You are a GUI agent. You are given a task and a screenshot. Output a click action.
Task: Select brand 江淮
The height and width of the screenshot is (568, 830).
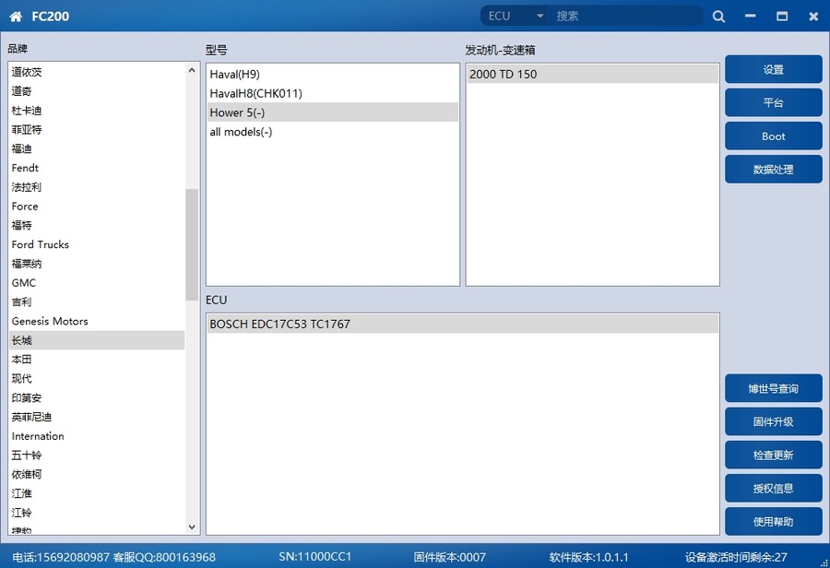click(x=97, y=493)
